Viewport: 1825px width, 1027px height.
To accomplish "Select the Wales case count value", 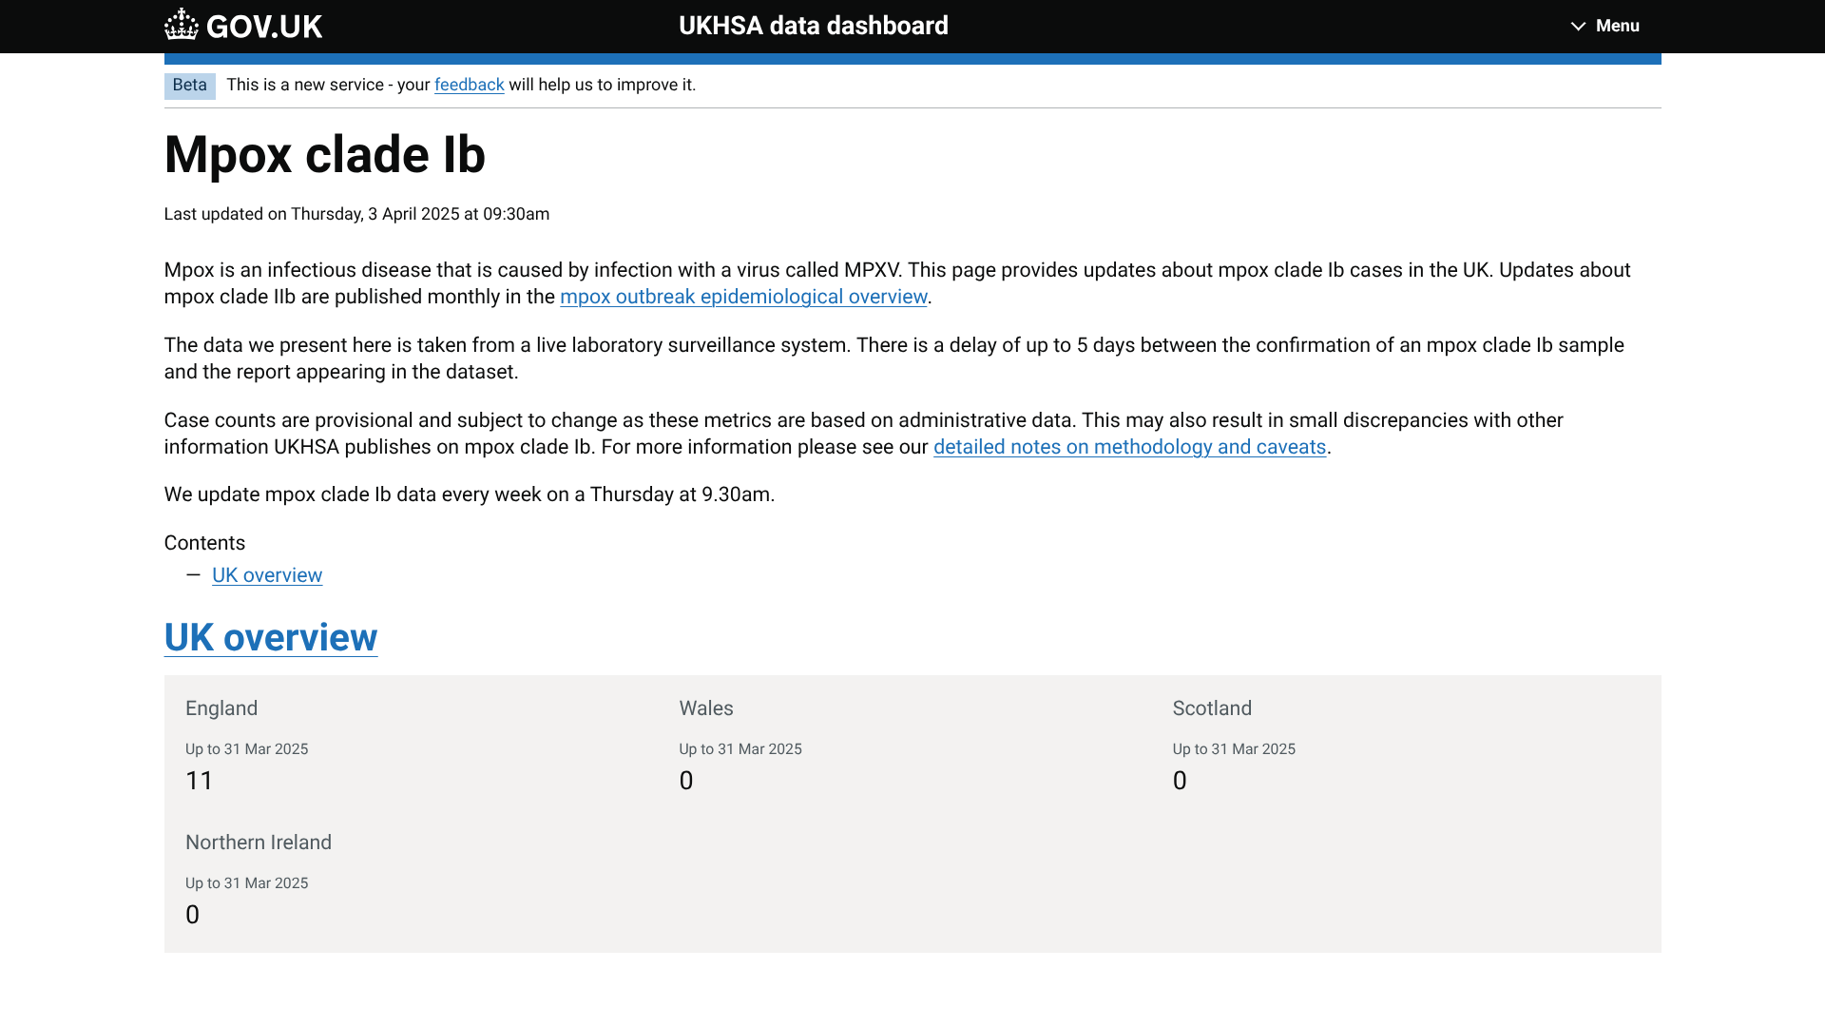I will coord(686,781).
